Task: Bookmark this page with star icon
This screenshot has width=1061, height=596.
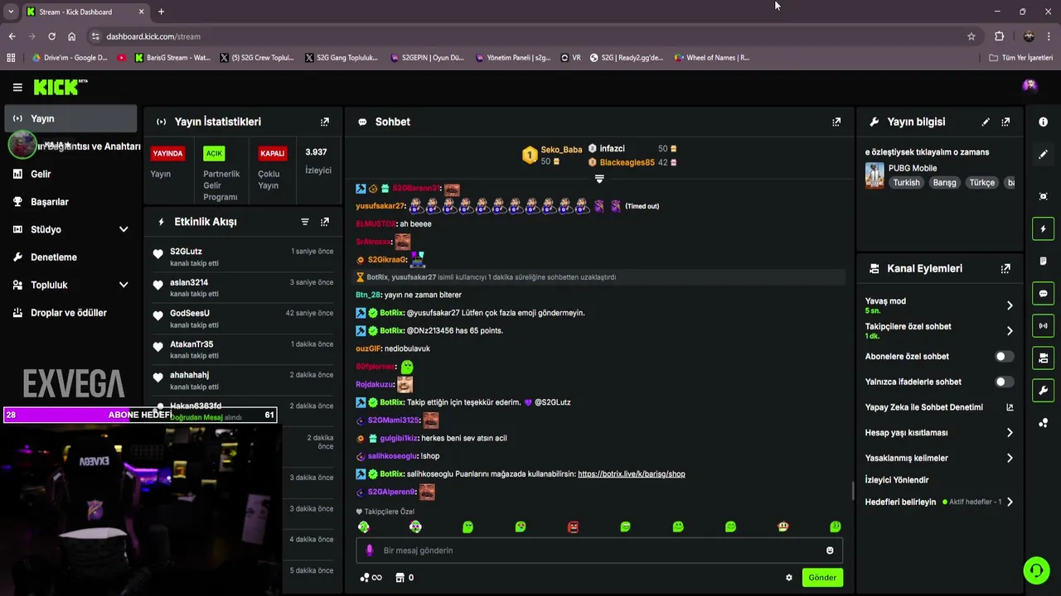Action: pyautogui.click(x=971, y=36)
